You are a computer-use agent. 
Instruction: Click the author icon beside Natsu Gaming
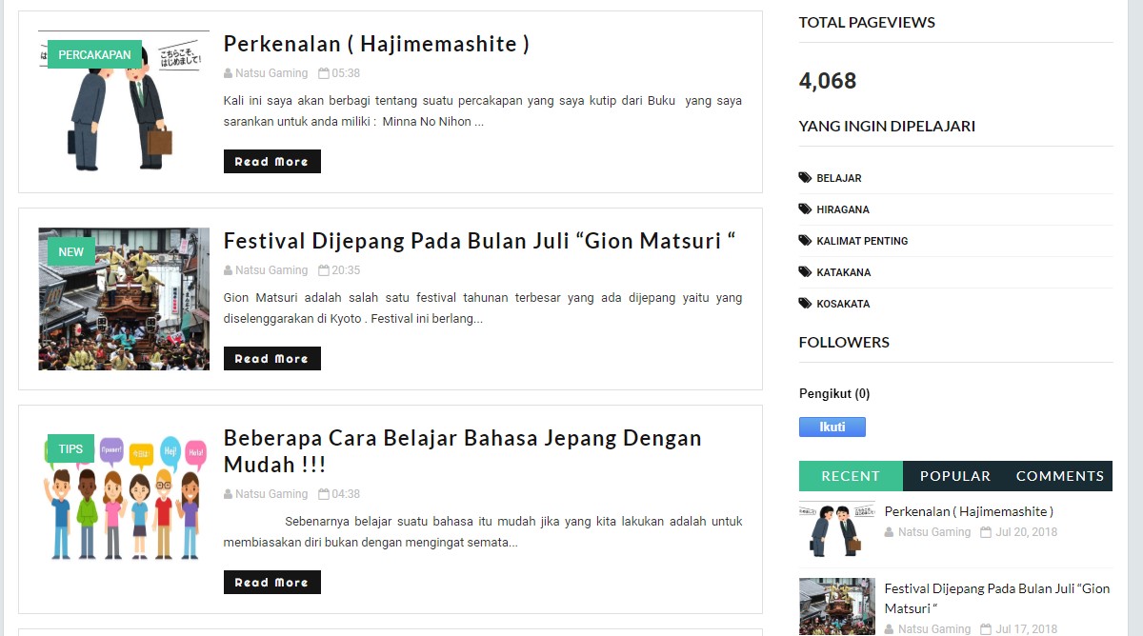[229, 72]
